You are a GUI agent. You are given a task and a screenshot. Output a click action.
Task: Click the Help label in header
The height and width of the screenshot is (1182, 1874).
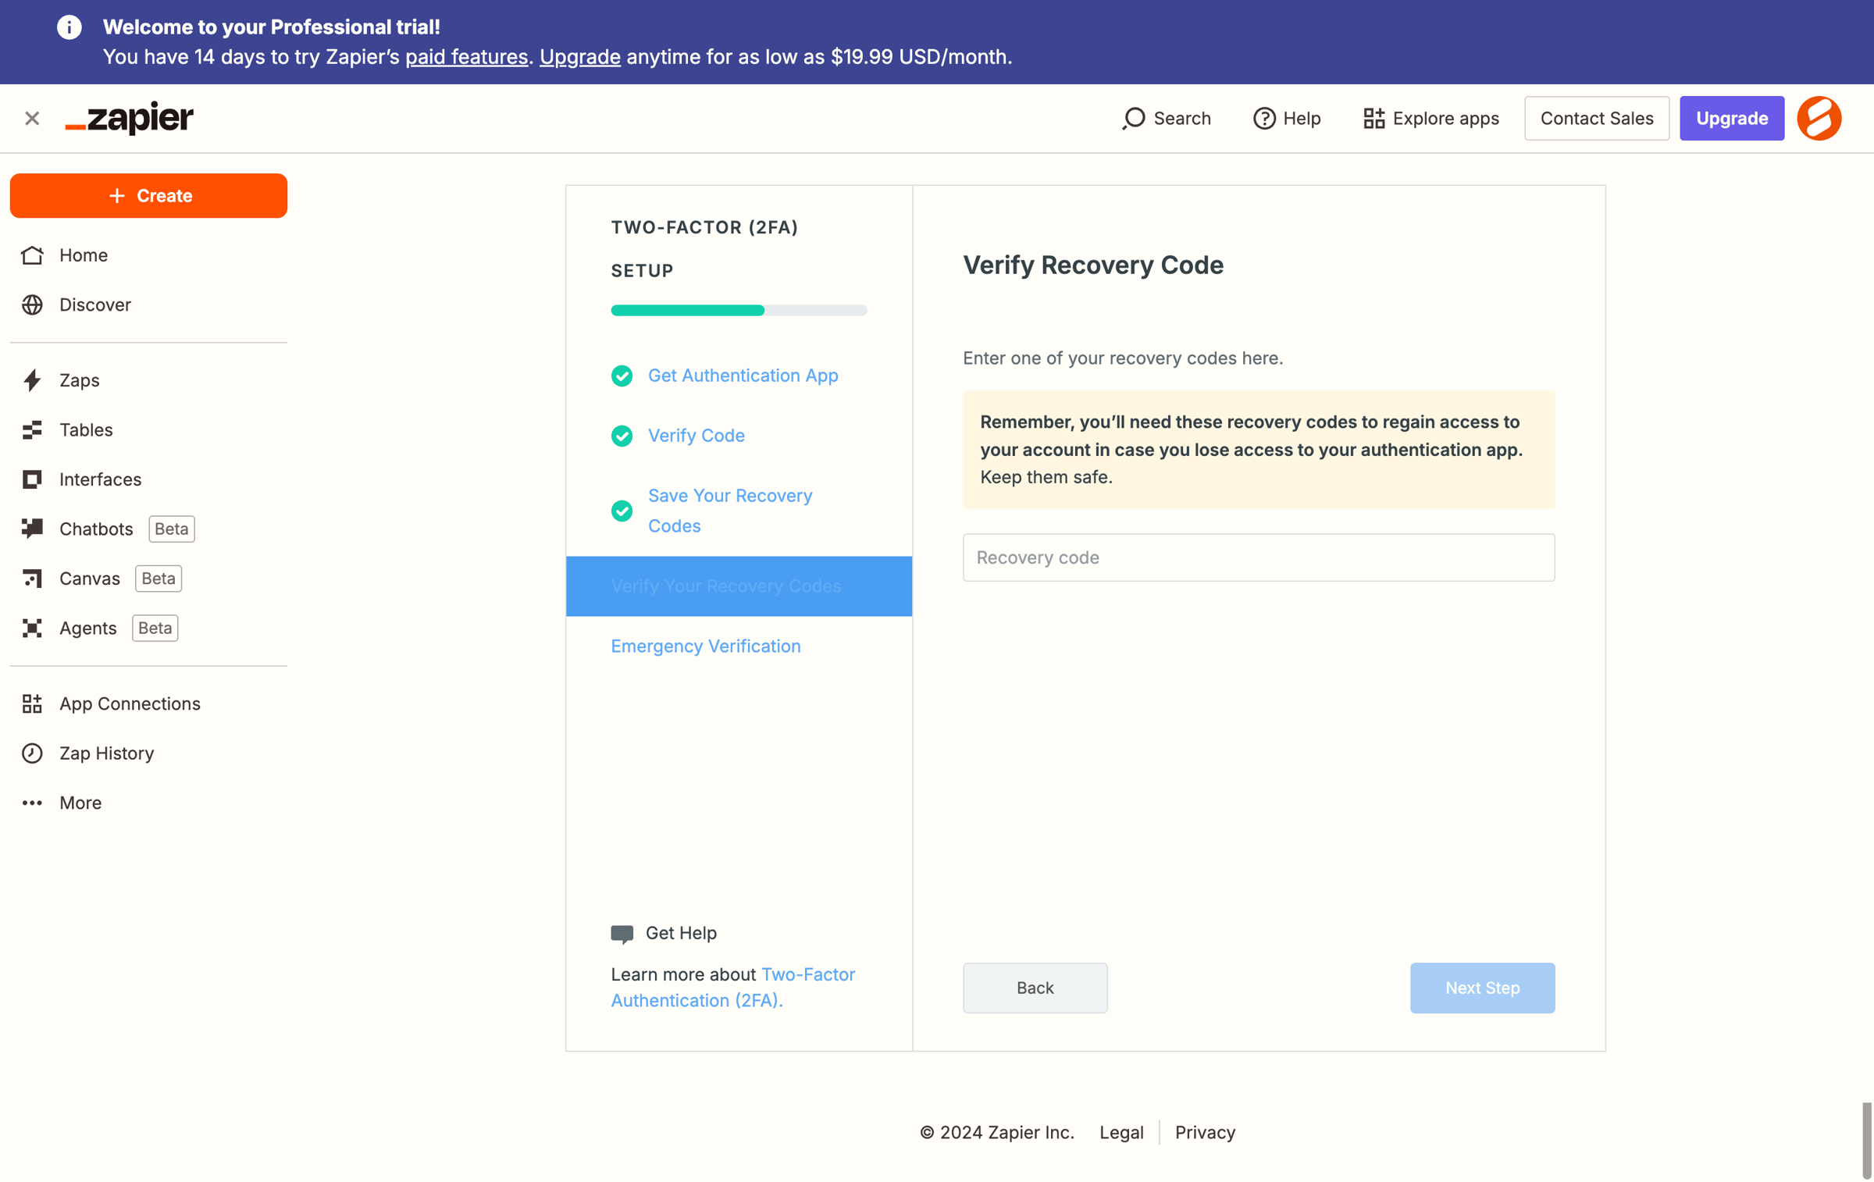[x=1302, y=118]
